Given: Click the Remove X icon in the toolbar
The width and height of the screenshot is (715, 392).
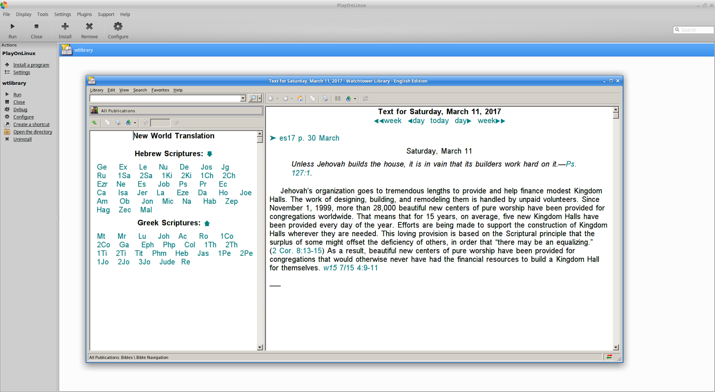Looking at the screenshot, I should tap(89, 26).
